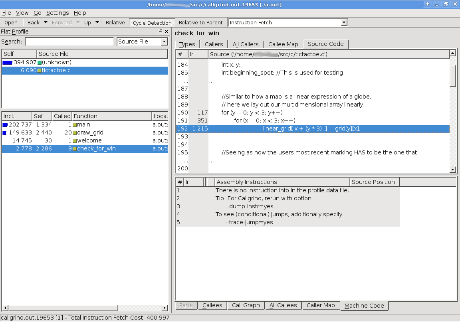This screenshot has height=322, width=460.
Task: Toggle Relative to Parent
Action: (201, 23)
